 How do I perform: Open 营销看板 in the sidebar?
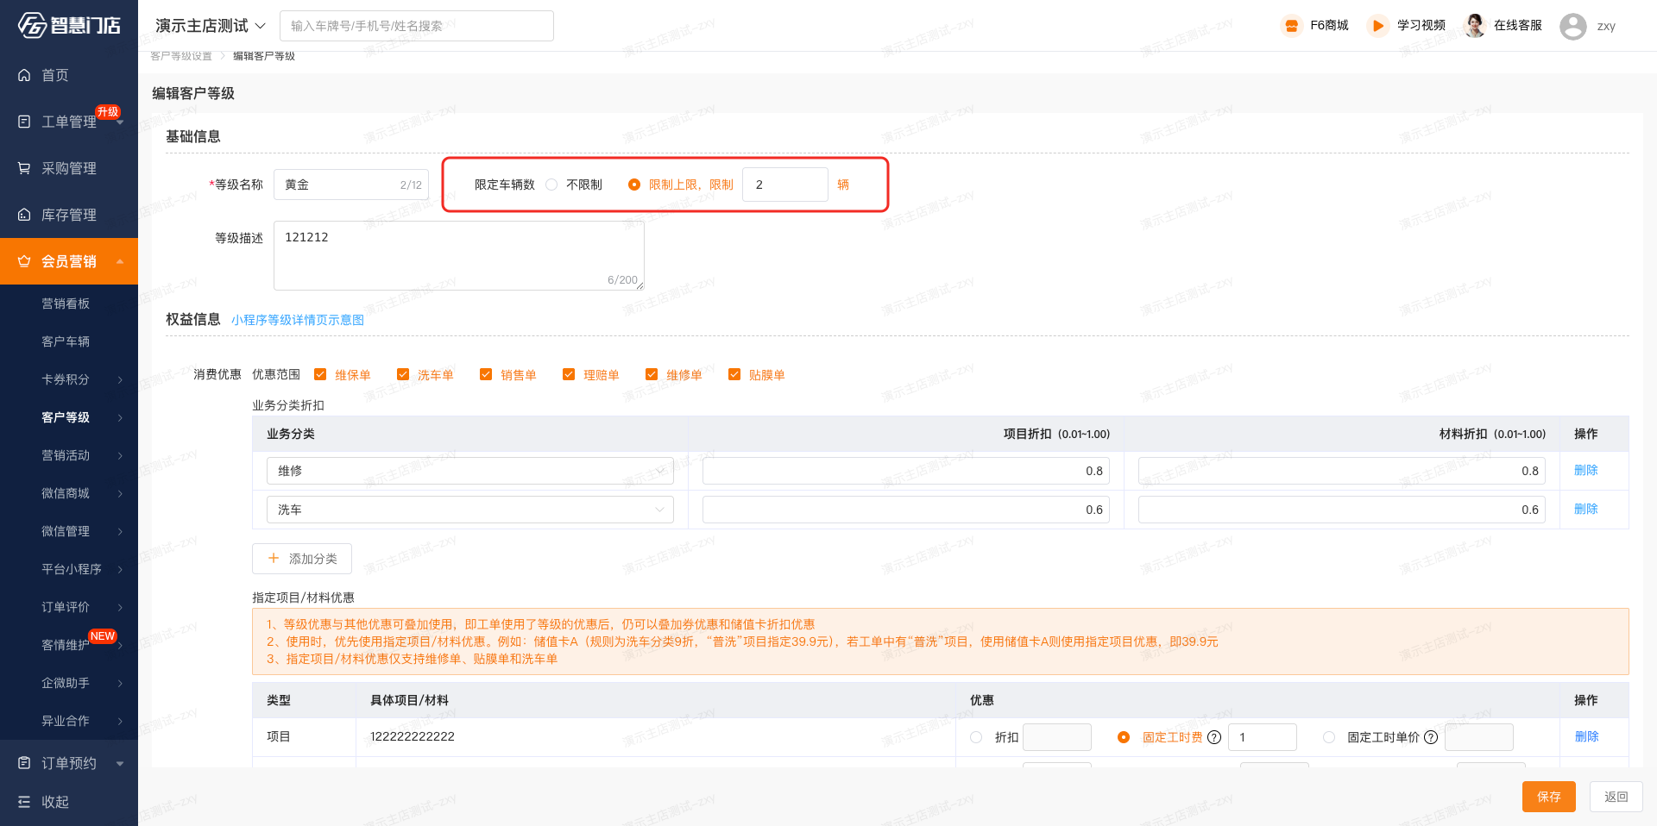[66, 303]
